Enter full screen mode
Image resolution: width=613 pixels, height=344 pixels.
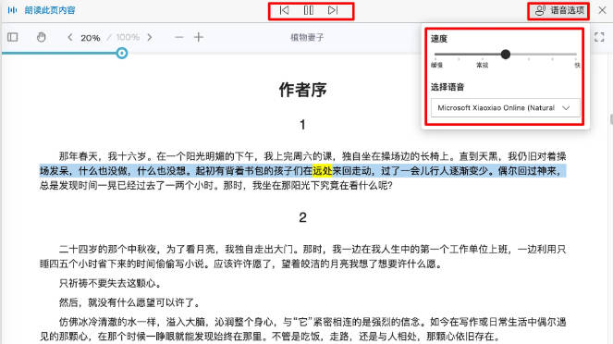(599, 37)
